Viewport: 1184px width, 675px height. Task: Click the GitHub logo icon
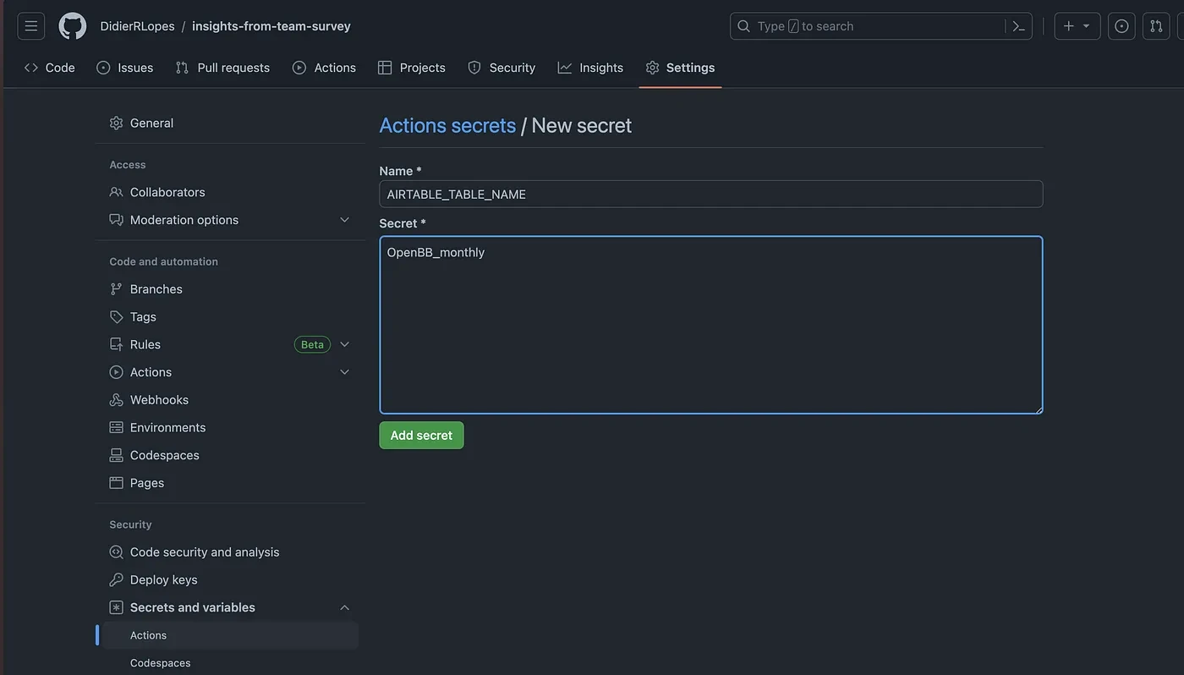click(x=72, y=26)
